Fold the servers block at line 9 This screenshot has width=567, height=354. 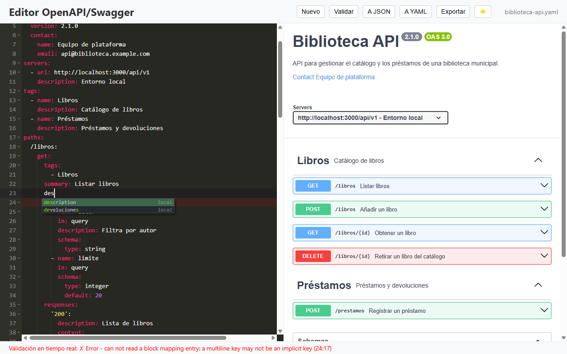tap(20, 63)
